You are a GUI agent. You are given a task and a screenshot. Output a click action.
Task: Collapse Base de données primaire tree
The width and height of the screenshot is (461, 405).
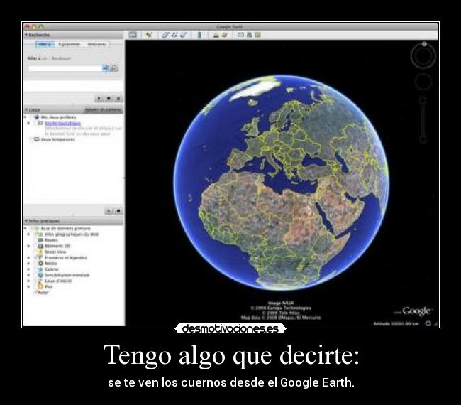(26, 228)
